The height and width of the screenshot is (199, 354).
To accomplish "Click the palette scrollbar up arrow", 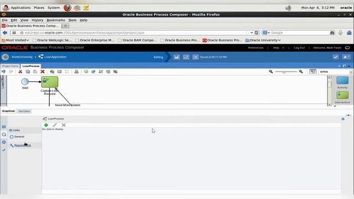I will 330,77.
